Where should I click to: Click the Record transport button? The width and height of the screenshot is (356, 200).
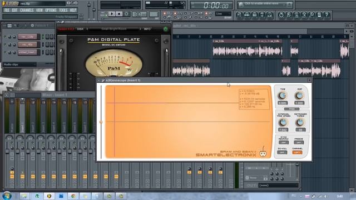126,14
